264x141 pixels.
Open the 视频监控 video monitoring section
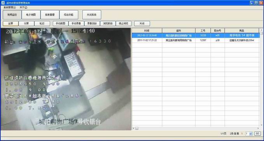click(12, 15)
